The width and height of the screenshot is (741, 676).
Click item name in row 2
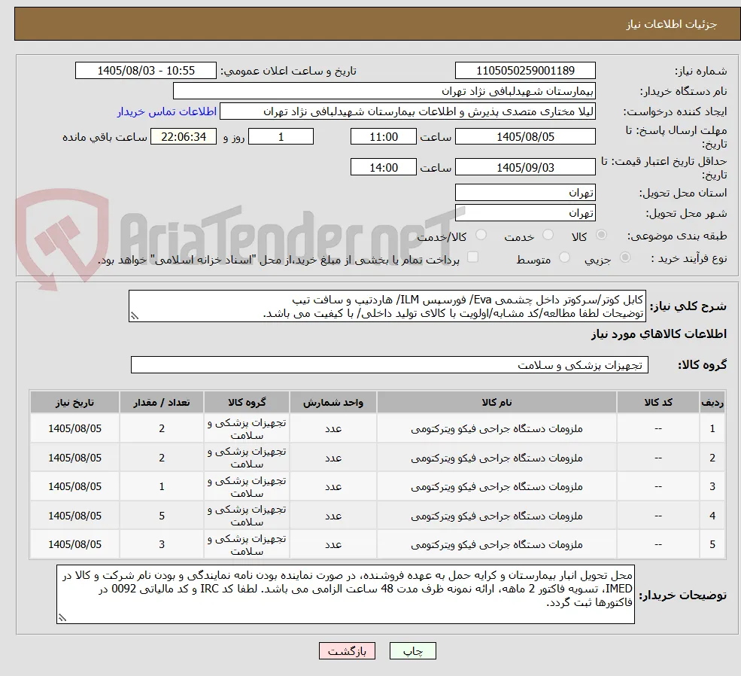[x=497, y=458]
